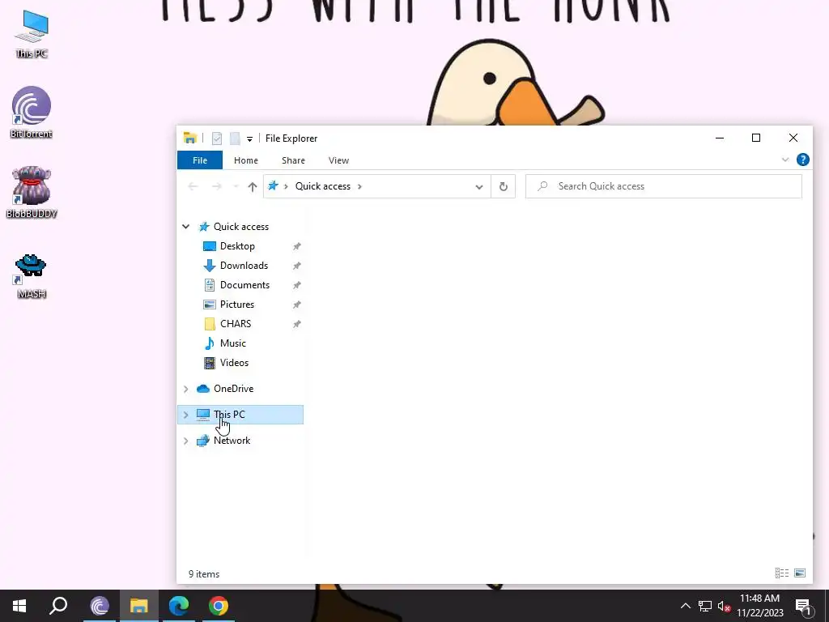829x622 pixels.
Task: Click the Search Quick access field
Action: (664, 186)
